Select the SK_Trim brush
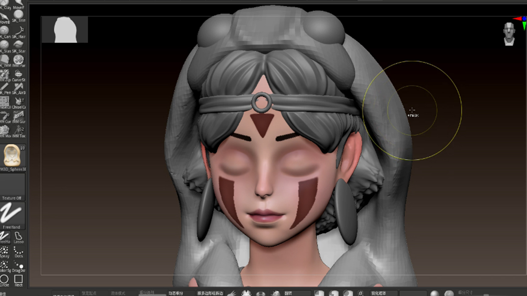 coord(18,16)
